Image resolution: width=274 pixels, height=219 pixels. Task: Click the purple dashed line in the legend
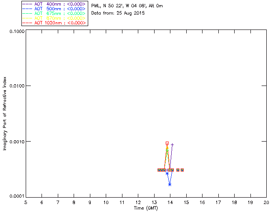27,4
